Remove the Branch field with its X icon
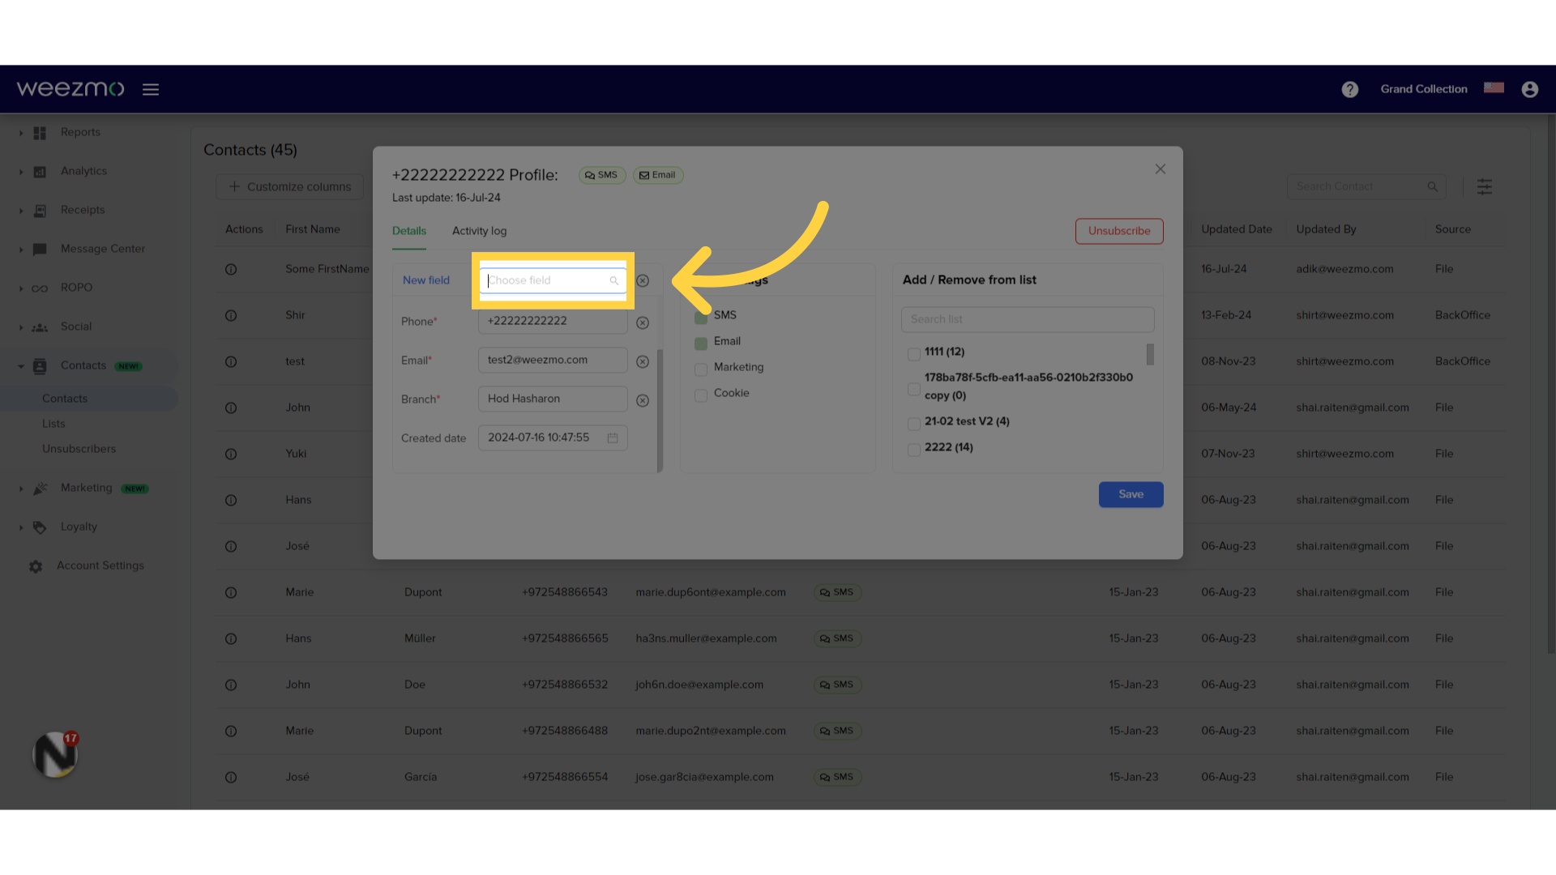The height and width of the screenshot is (875, 1556). pos(643,400)
